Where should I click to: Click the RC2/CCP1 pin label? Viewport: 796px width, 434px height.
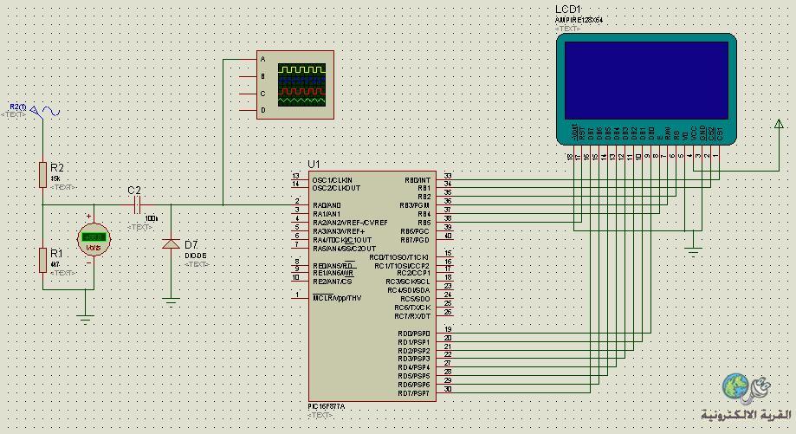click(x=413, y=273)
